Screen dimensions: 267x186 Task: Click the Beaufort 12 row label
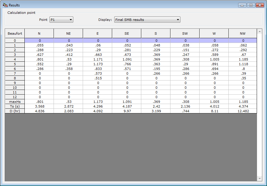coord(15,97)
